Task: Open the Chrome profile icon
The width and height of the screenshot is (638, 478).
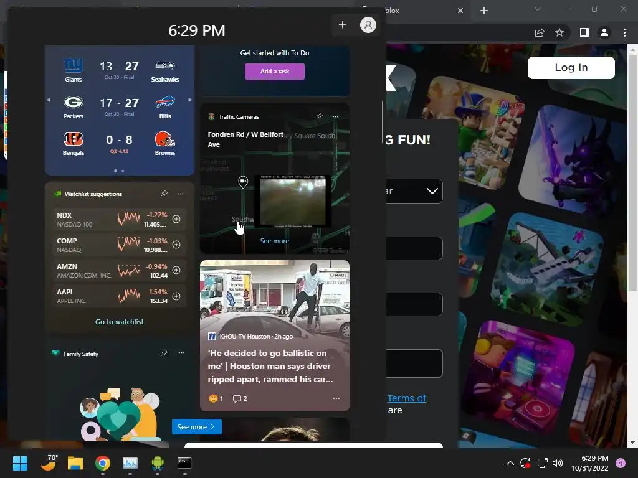Action: (x=604, y=32)
